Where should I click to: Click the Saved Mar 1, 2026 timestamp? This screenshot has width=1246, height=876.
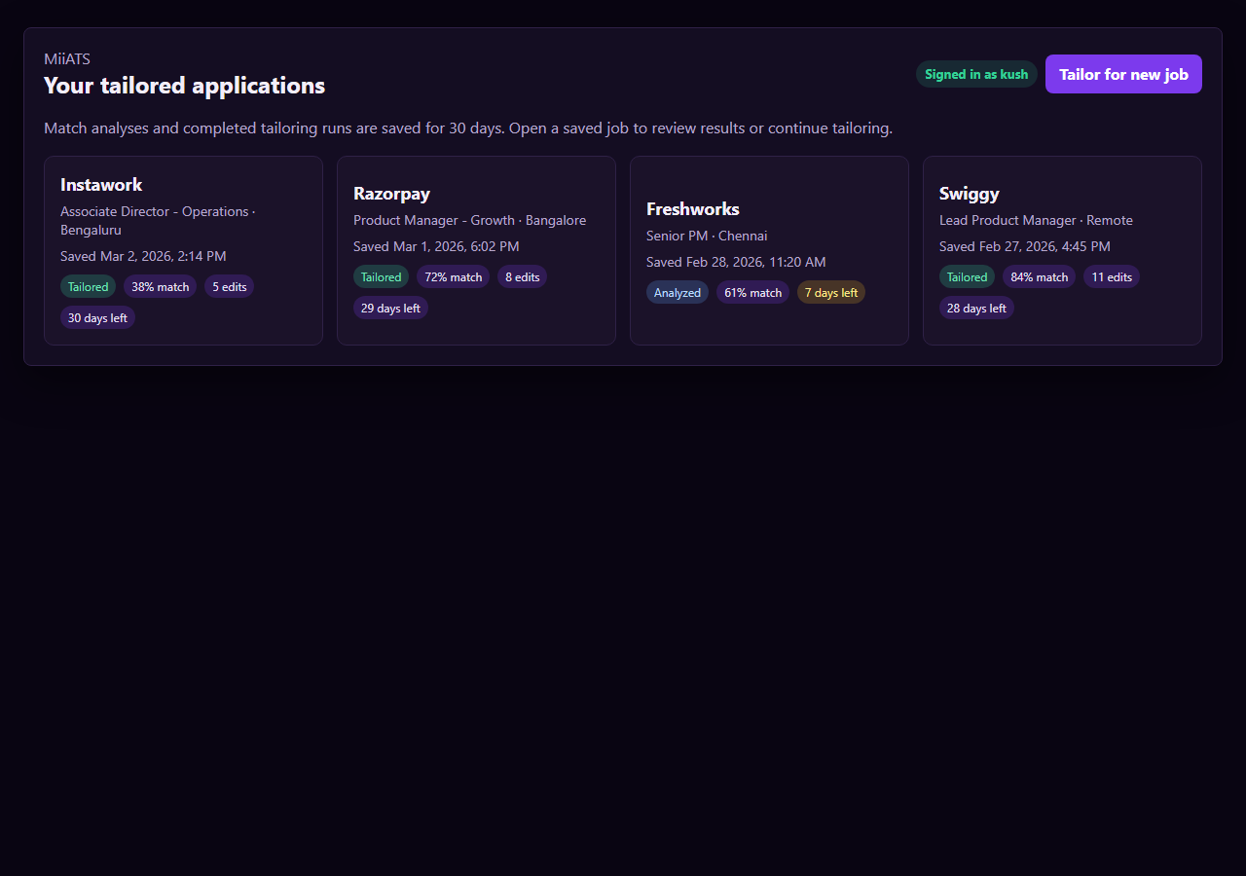tap(436, 246)
